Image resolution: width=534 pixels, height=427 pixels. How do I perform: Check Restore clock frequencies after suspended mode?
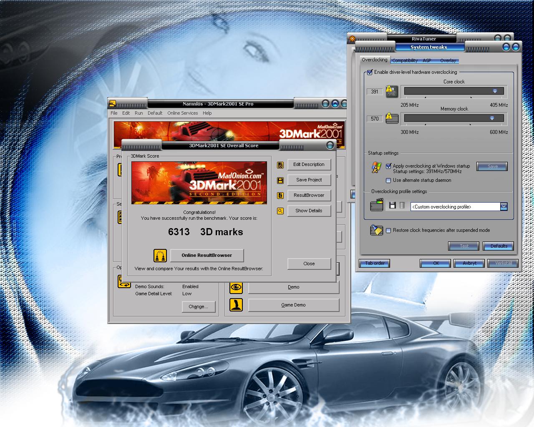click(388, 230)
